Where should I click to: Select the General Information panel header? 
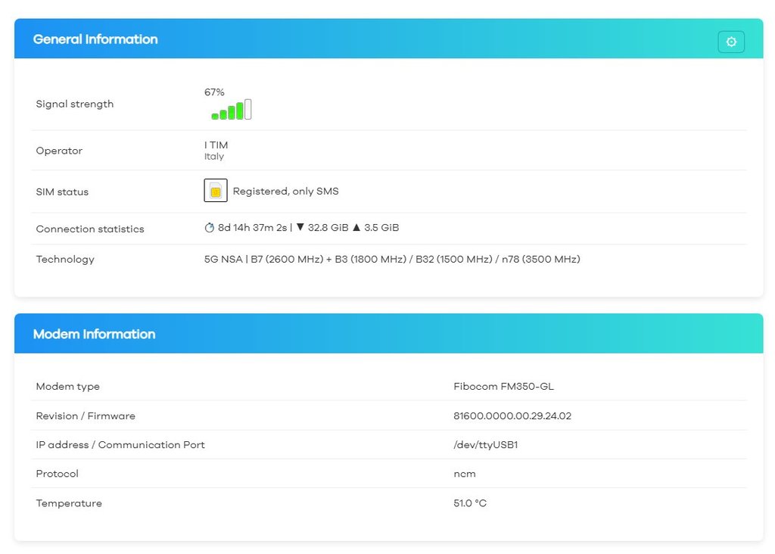pyautogui.click(x=95, y=39)
